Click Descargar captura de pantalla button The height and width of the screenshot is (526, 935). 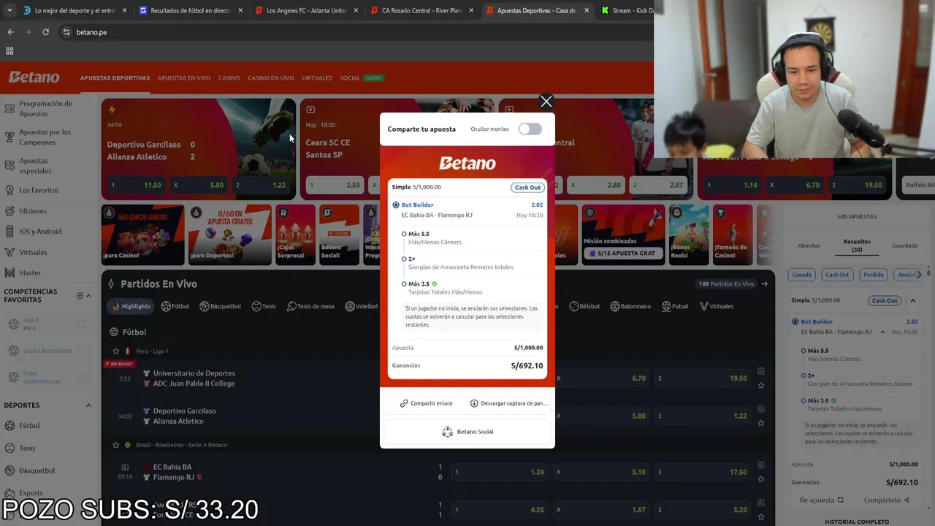pyautogui.click(x=509, y=403)
